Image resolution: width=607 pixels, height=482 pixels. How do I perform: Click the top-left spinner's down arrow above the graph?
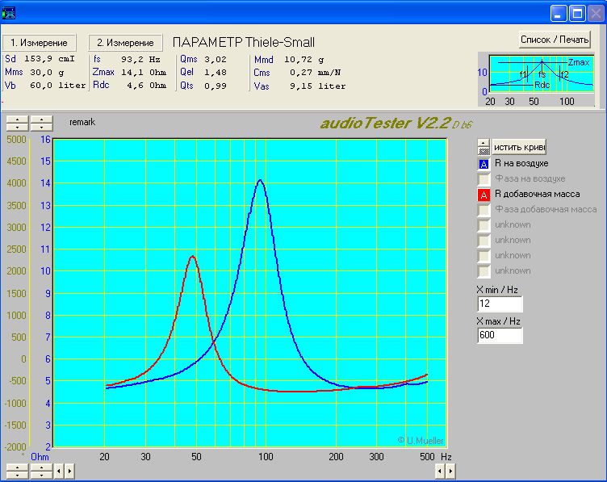(x=17, y=127)
